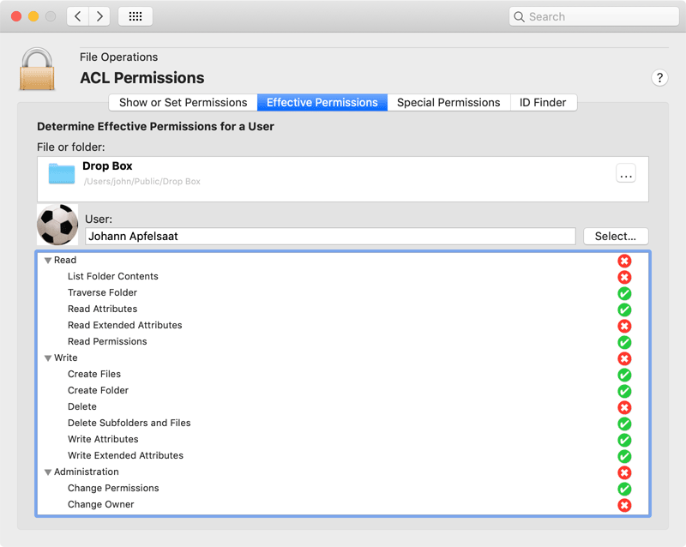Image resolution: width=686 pixels, height=547 pixels.
Task: Click green check for Delete Subfolders and Files
Action: [624, 424]
